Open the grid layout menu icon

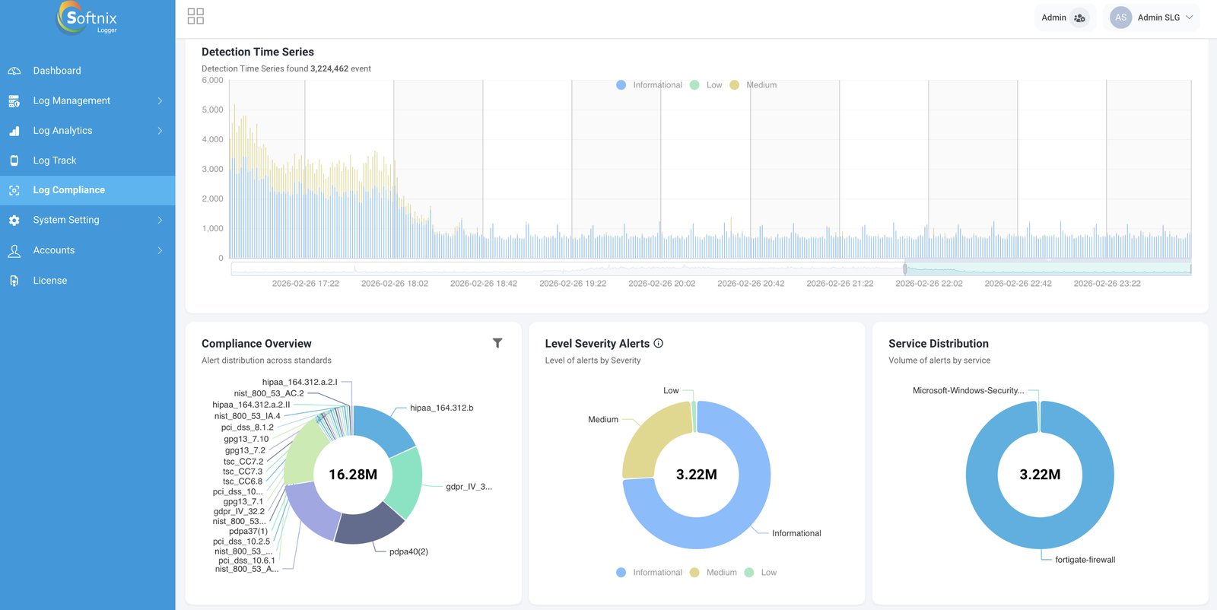(x=195, y=17)
